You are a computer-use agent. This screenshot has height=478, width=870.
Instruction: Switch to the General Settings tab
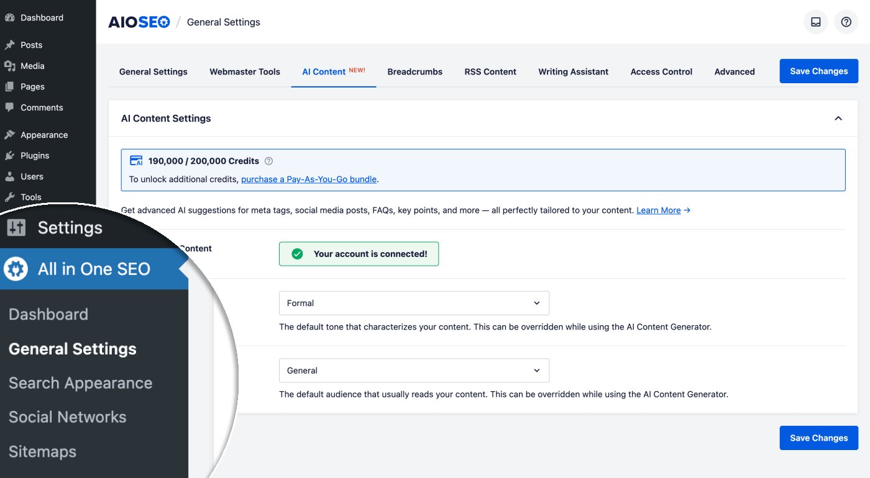pyautogui.click(x=153, y=71)
